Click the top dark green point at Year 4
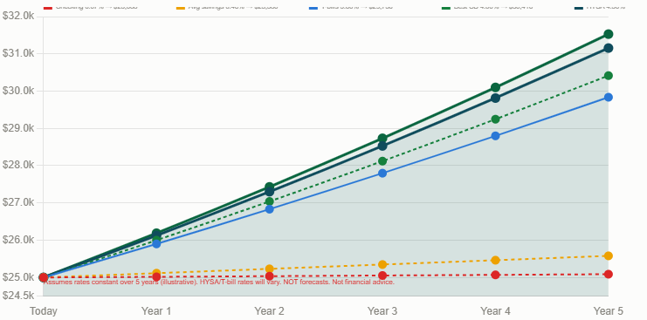This screenshot has width=647, height=320. 495,87
